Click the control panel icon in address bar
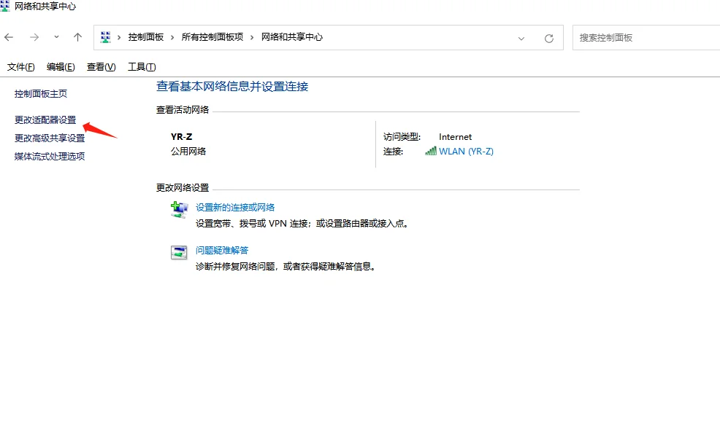The height and width of the screenshot is (446, 720). click(x=106, y=37)
